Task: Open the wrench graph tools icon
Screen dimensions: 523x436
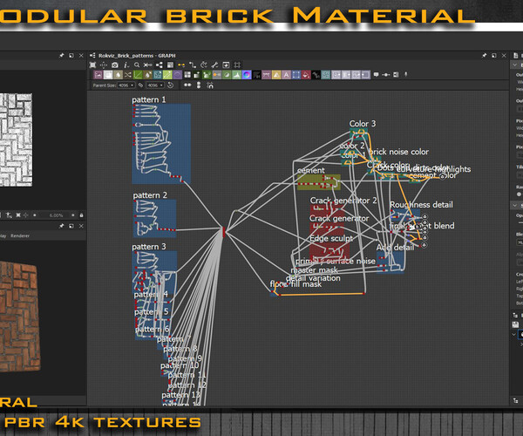Action: point(214,65)
